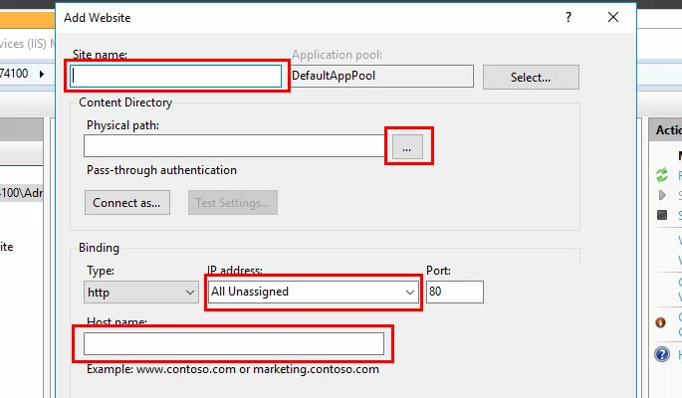Click the Select application pool button

[x=530, y=77]
